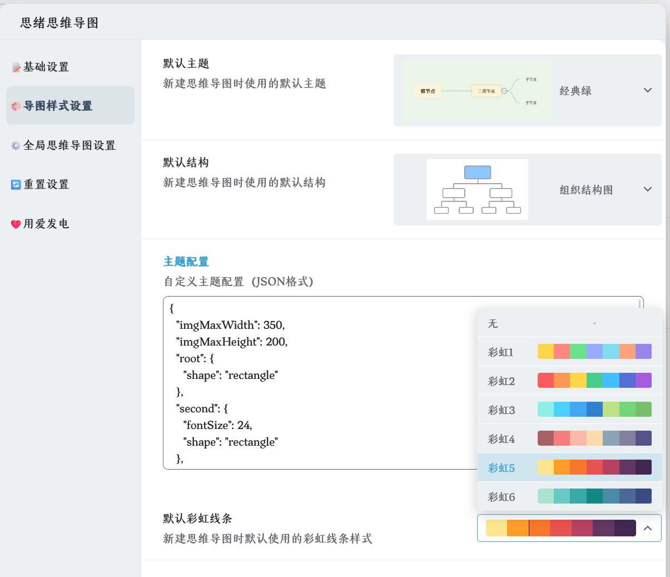Open the 重置设置 section
670x577 pixels.
pos(46,185)
